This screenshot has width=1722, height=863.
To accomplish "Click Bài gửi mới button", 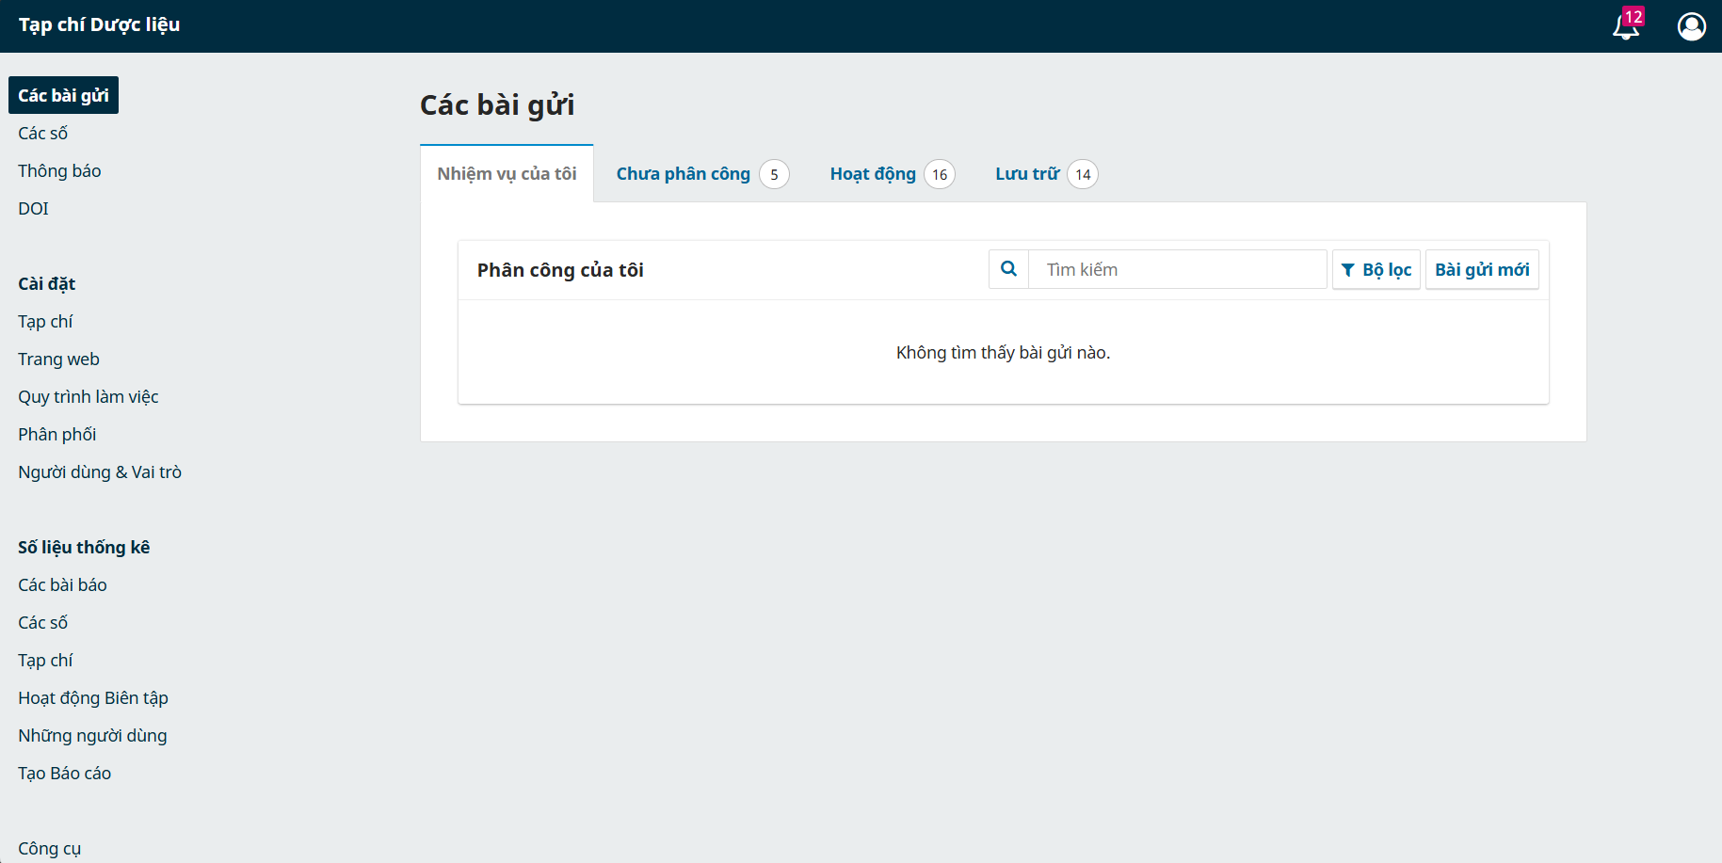I will (x=1482, y=269).
